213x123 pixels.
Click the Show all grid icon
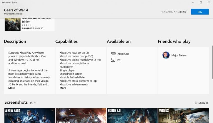point(196,103)
